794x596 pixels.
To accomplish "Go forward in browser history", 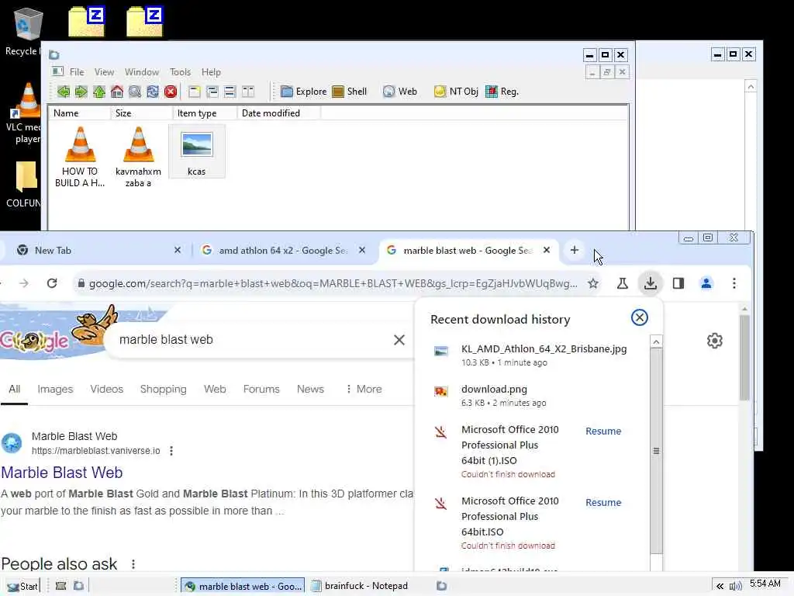I will [x=24, y=283].
